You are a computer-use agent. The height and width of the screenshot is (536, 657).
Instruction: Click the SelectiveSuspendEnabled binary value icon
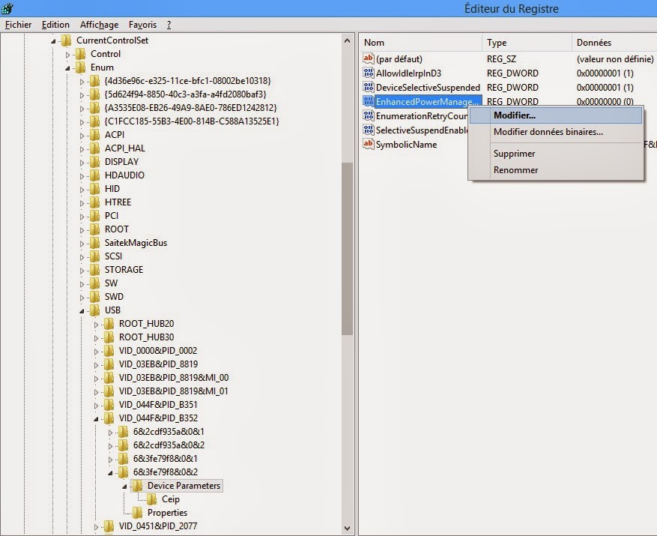tap(369, 130)
